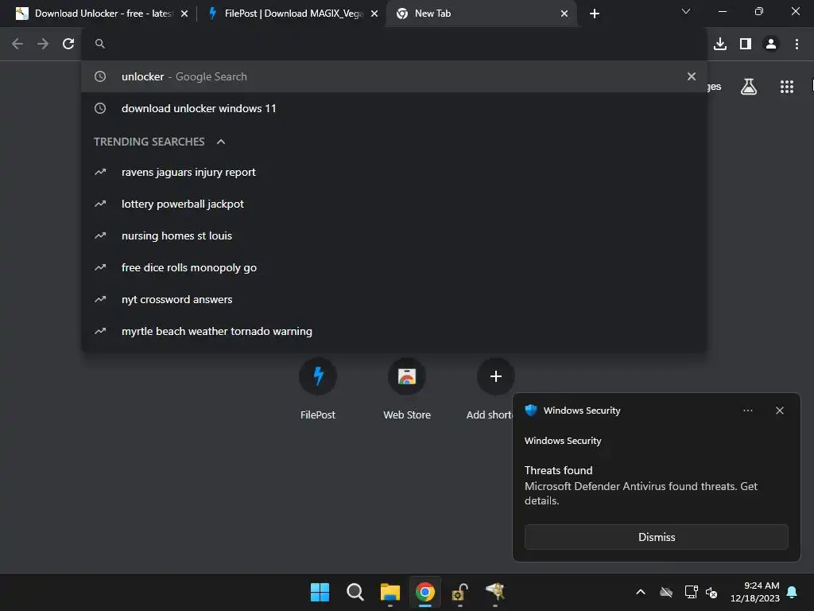The image size is (814, 611).
Task: Click Chrome icon in taskbar
Action: (x=425, y=592)
